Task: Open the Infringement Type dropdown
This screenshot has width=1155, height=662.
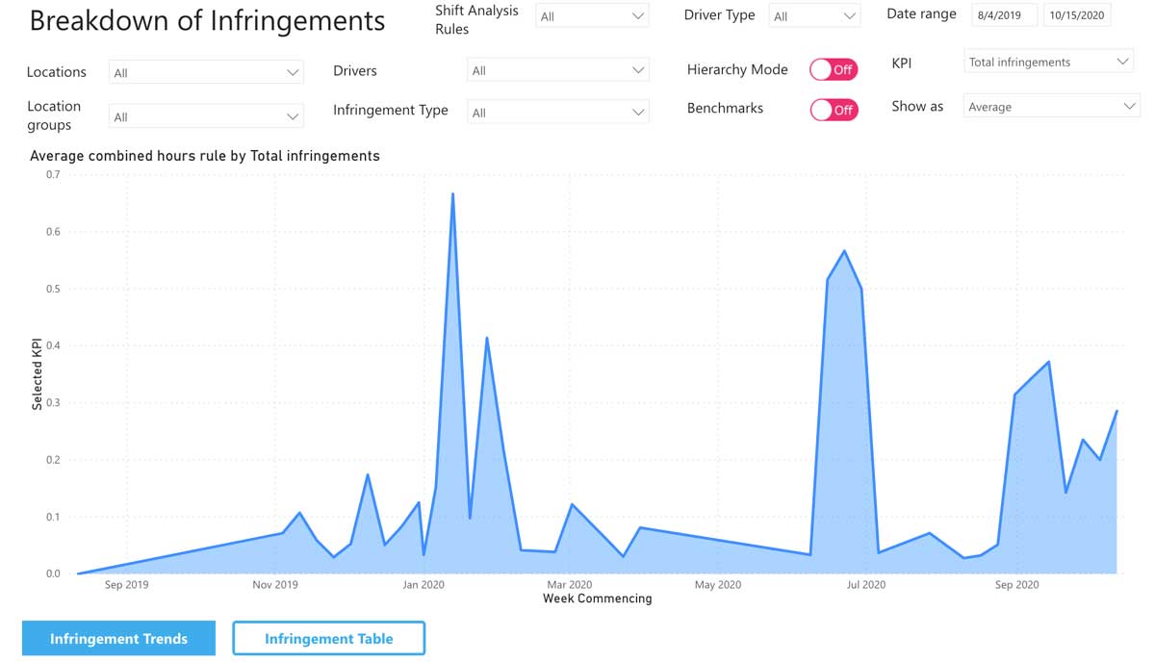Action: click(558, 113)
